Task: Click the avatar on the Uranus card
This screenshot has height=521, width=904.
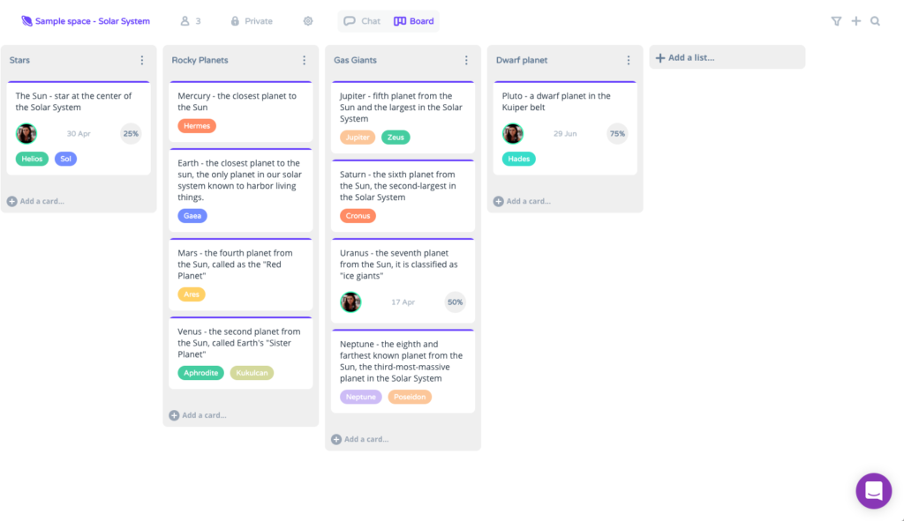Action: tap(350, 301)
